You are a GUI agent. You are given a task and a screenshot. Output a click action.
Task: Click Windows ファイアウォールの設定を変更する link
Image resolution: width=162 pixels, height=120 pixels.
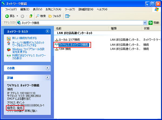(x=28, y=50)
